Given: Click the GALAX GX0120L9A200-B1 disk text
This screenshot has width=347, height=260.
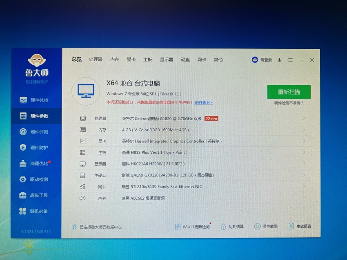Looking at the screenshot, I should [168, 175].
